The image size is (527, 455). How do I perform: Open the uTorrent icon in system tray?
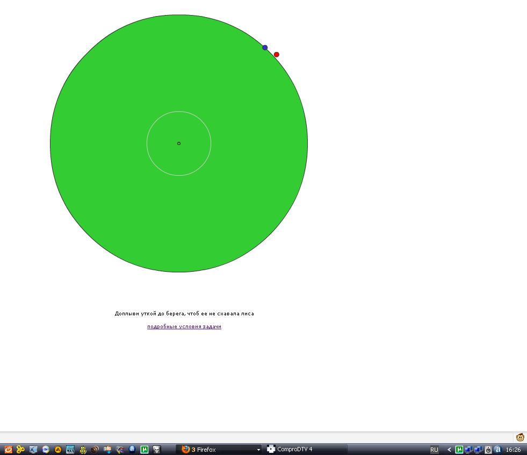(459, 450)
